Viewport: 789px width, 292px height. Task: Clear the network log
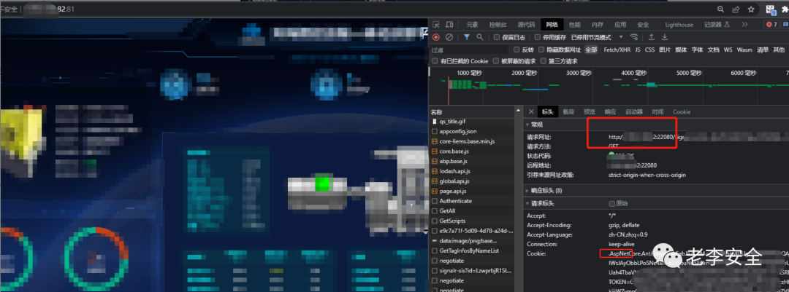tap(449, 37)
